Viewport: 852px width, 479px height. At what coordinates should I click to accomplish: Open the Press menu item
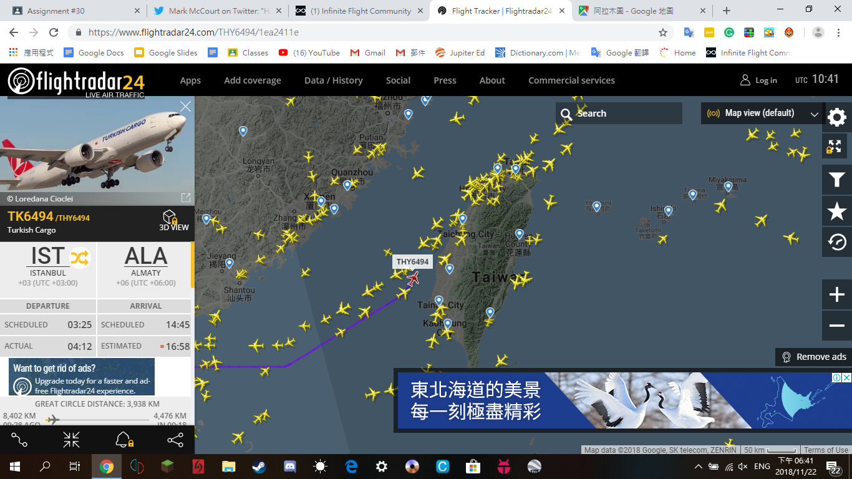click(445, 80)
